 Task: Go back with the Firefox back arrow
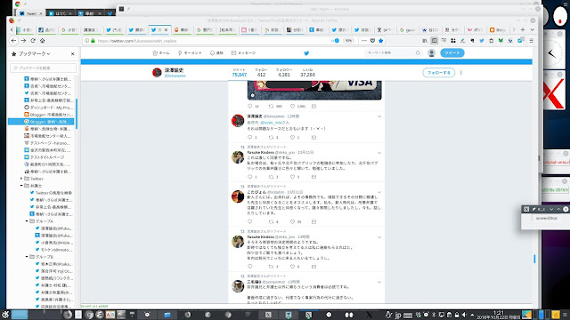[14, 41]
